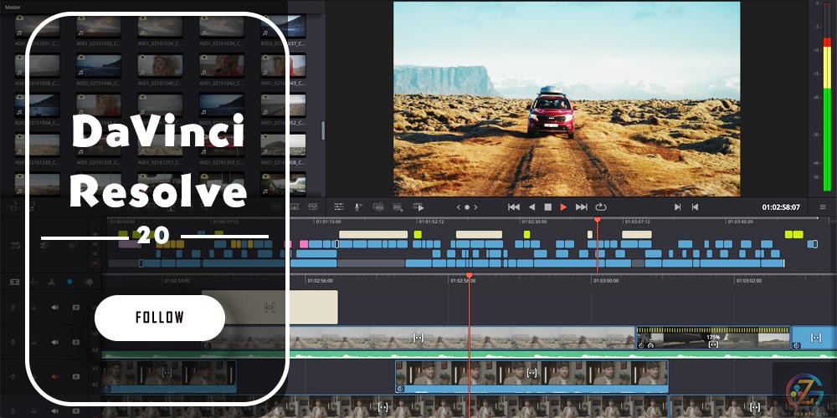Toggle the eye visibility icon in track header
This screenshot has height=418, width=837.
(x=88, y=282)
